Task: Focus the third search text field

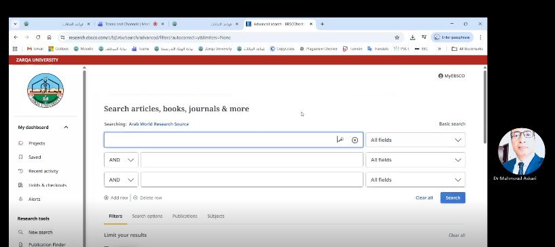Action: [252, 180]
